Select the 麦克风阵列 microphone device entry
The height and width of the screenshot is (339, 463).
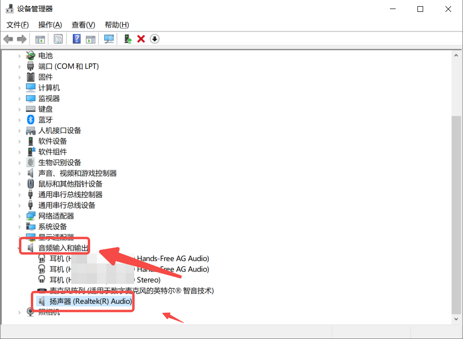click(131, 291)
